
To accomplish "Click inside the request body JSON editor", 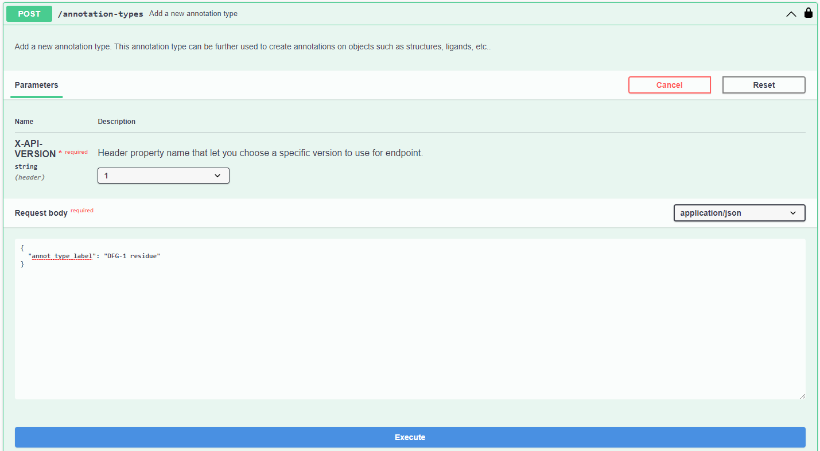I will [410, 319].
